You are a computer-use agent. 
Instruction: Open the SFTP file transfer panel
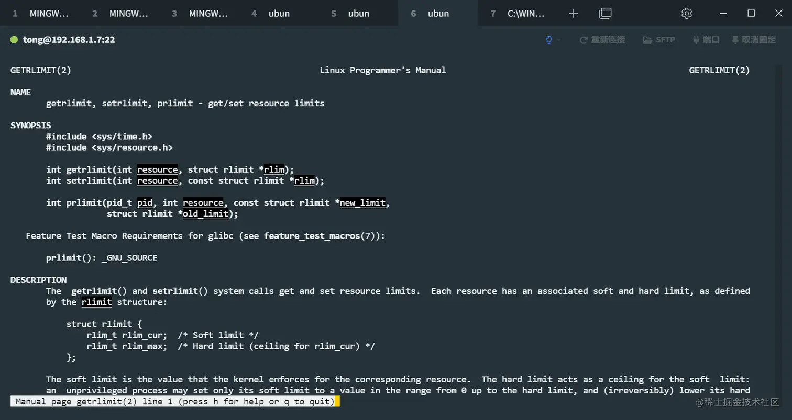(658, 40)
